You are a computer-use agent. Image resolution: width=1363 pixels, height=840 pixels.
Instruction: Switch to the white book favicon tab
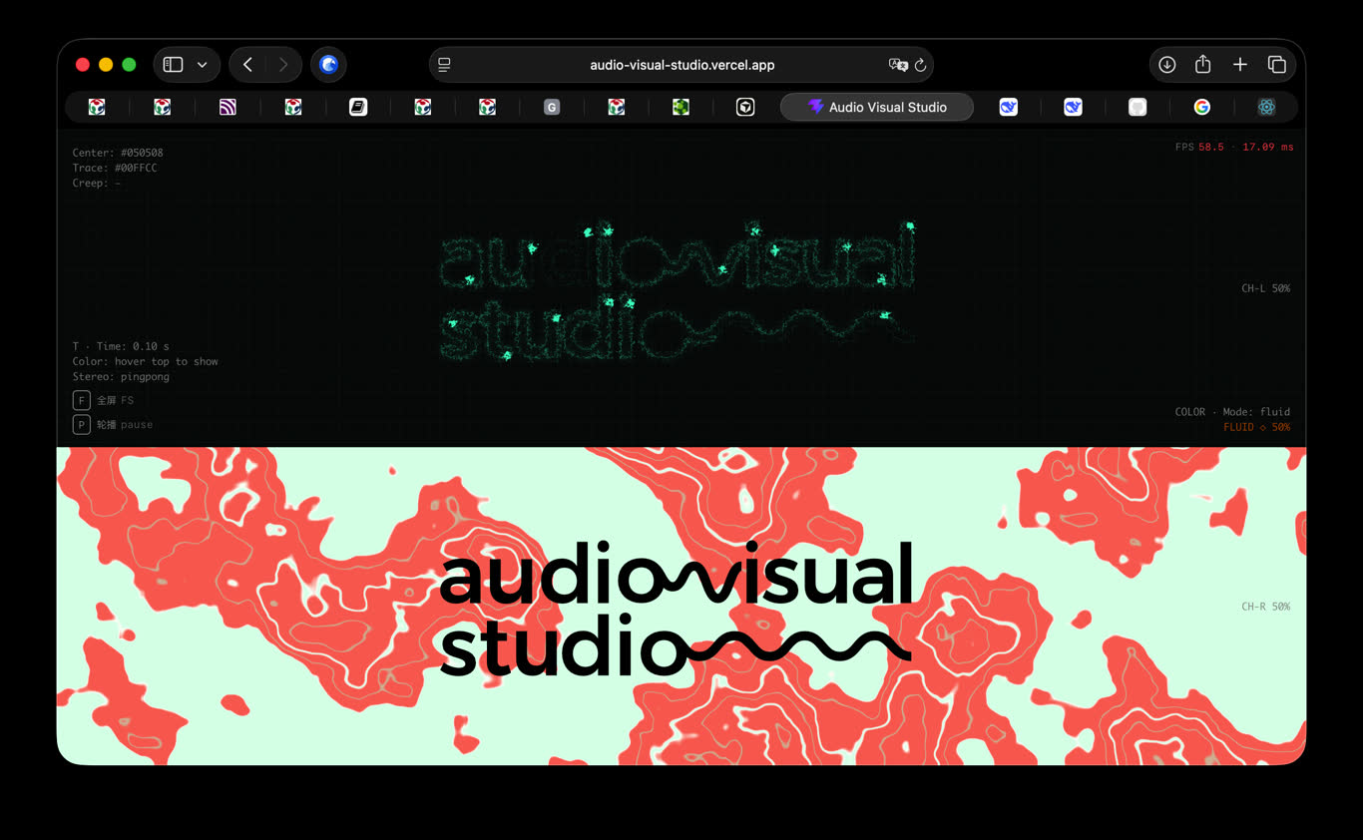[358, 107]
